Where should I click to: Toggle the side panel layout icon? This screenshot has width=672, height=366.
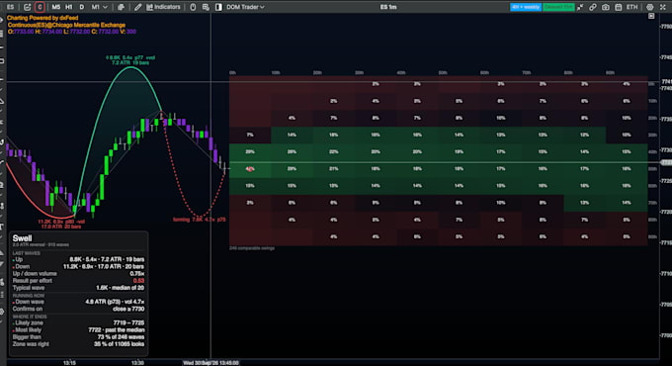[x=218, y=7]
